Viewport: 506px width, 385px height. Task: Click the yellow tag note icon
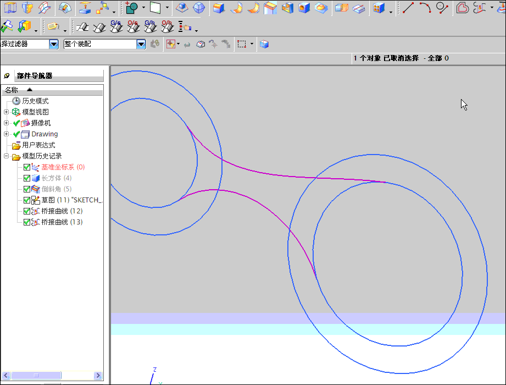(53, 26)
